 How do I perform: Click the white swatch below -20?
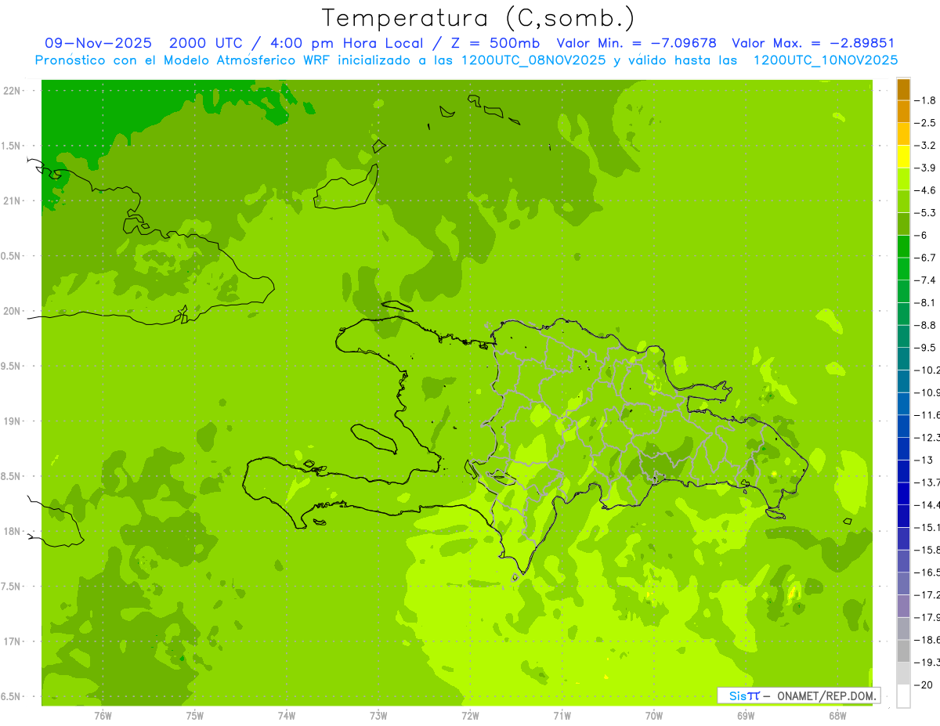coord(903,695)
